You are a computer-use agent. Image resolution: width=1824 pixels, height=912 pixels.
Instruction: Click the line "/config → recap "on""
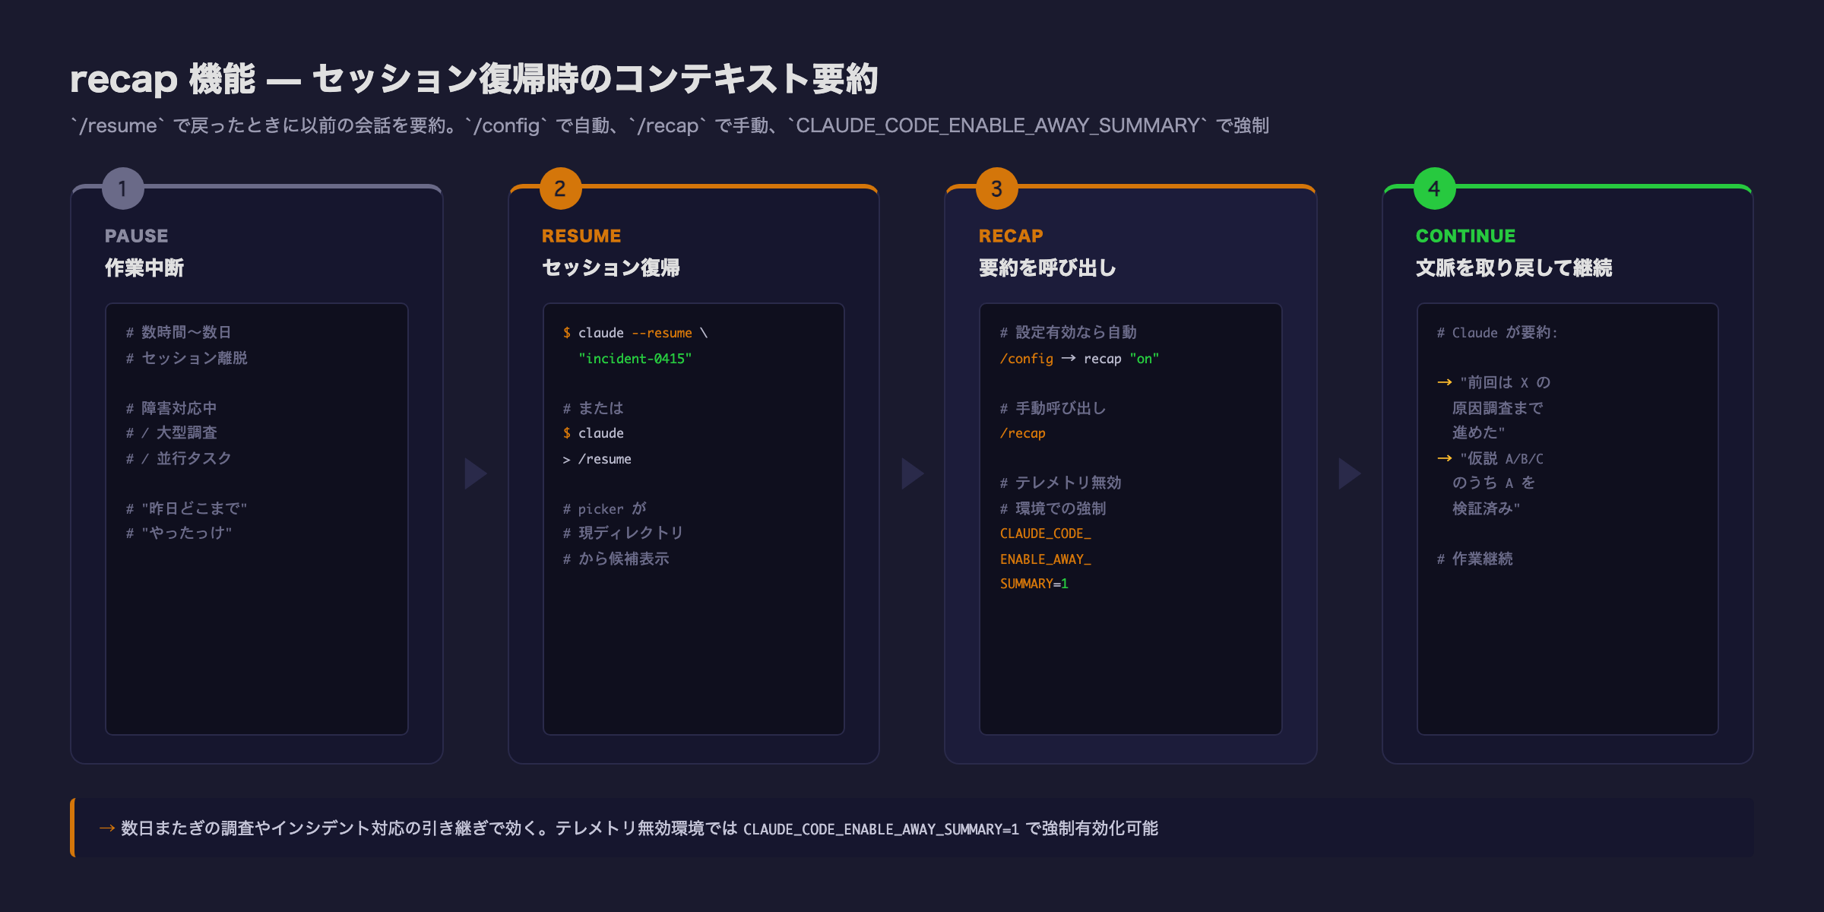[1079, 358]
